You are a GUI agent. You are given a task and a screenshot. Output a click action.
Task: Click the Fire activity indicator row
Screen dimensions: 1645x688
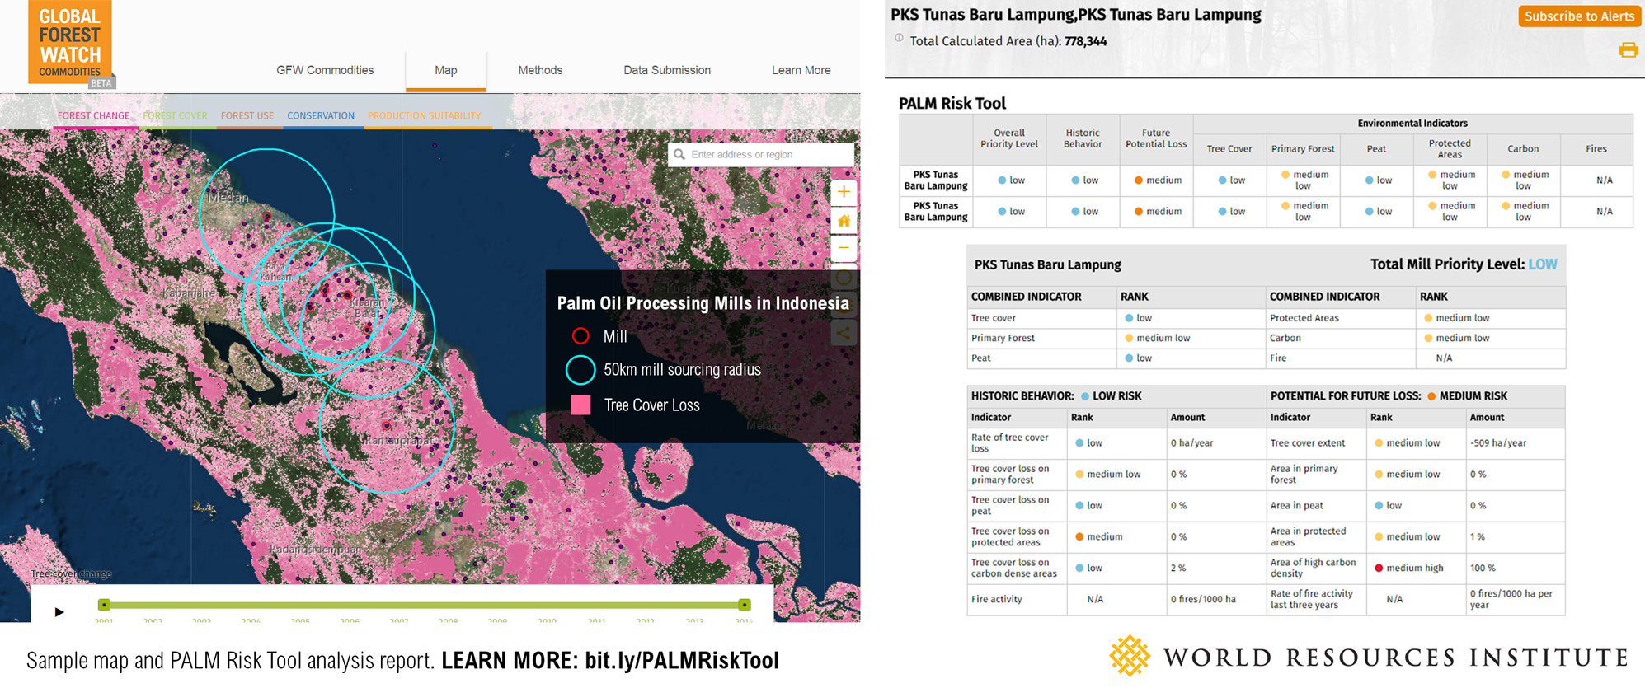point(1116,600)
